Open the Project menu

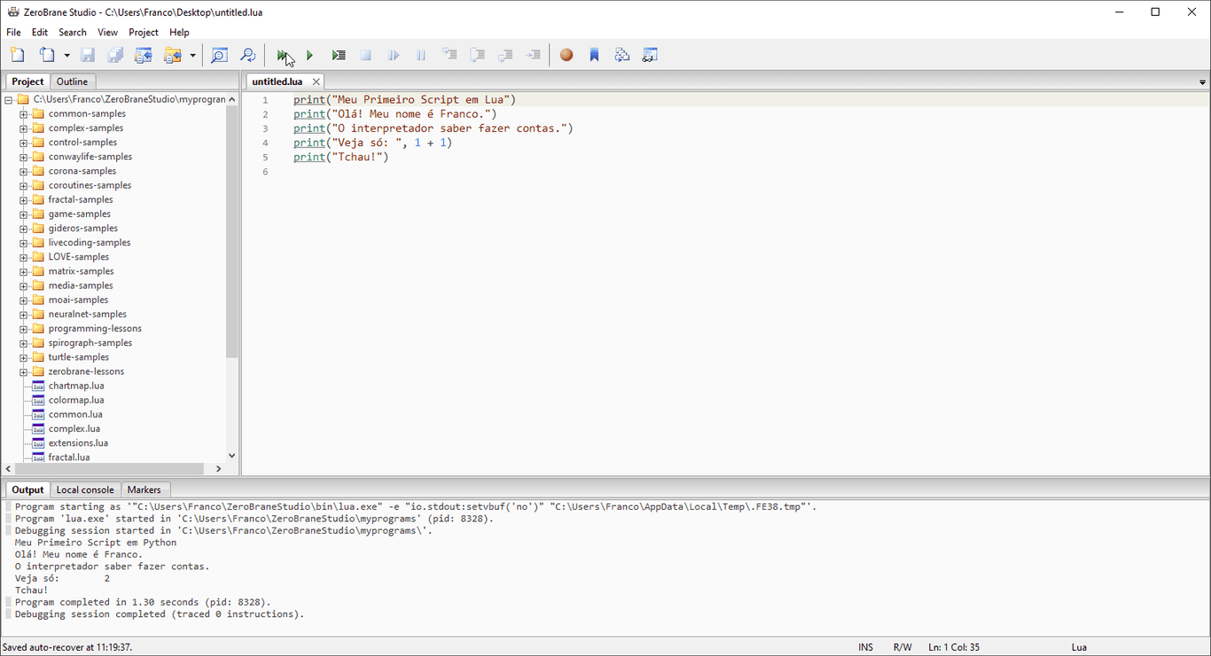click(x=143, y=32)
